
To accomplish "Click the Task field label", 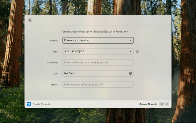I will (55, 52).
